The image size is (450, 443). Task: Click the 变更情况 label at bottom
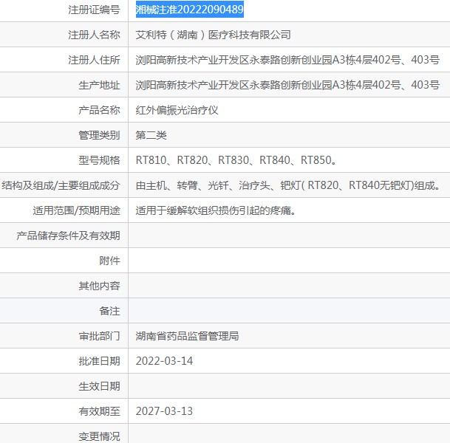click(x=99, y=436)
